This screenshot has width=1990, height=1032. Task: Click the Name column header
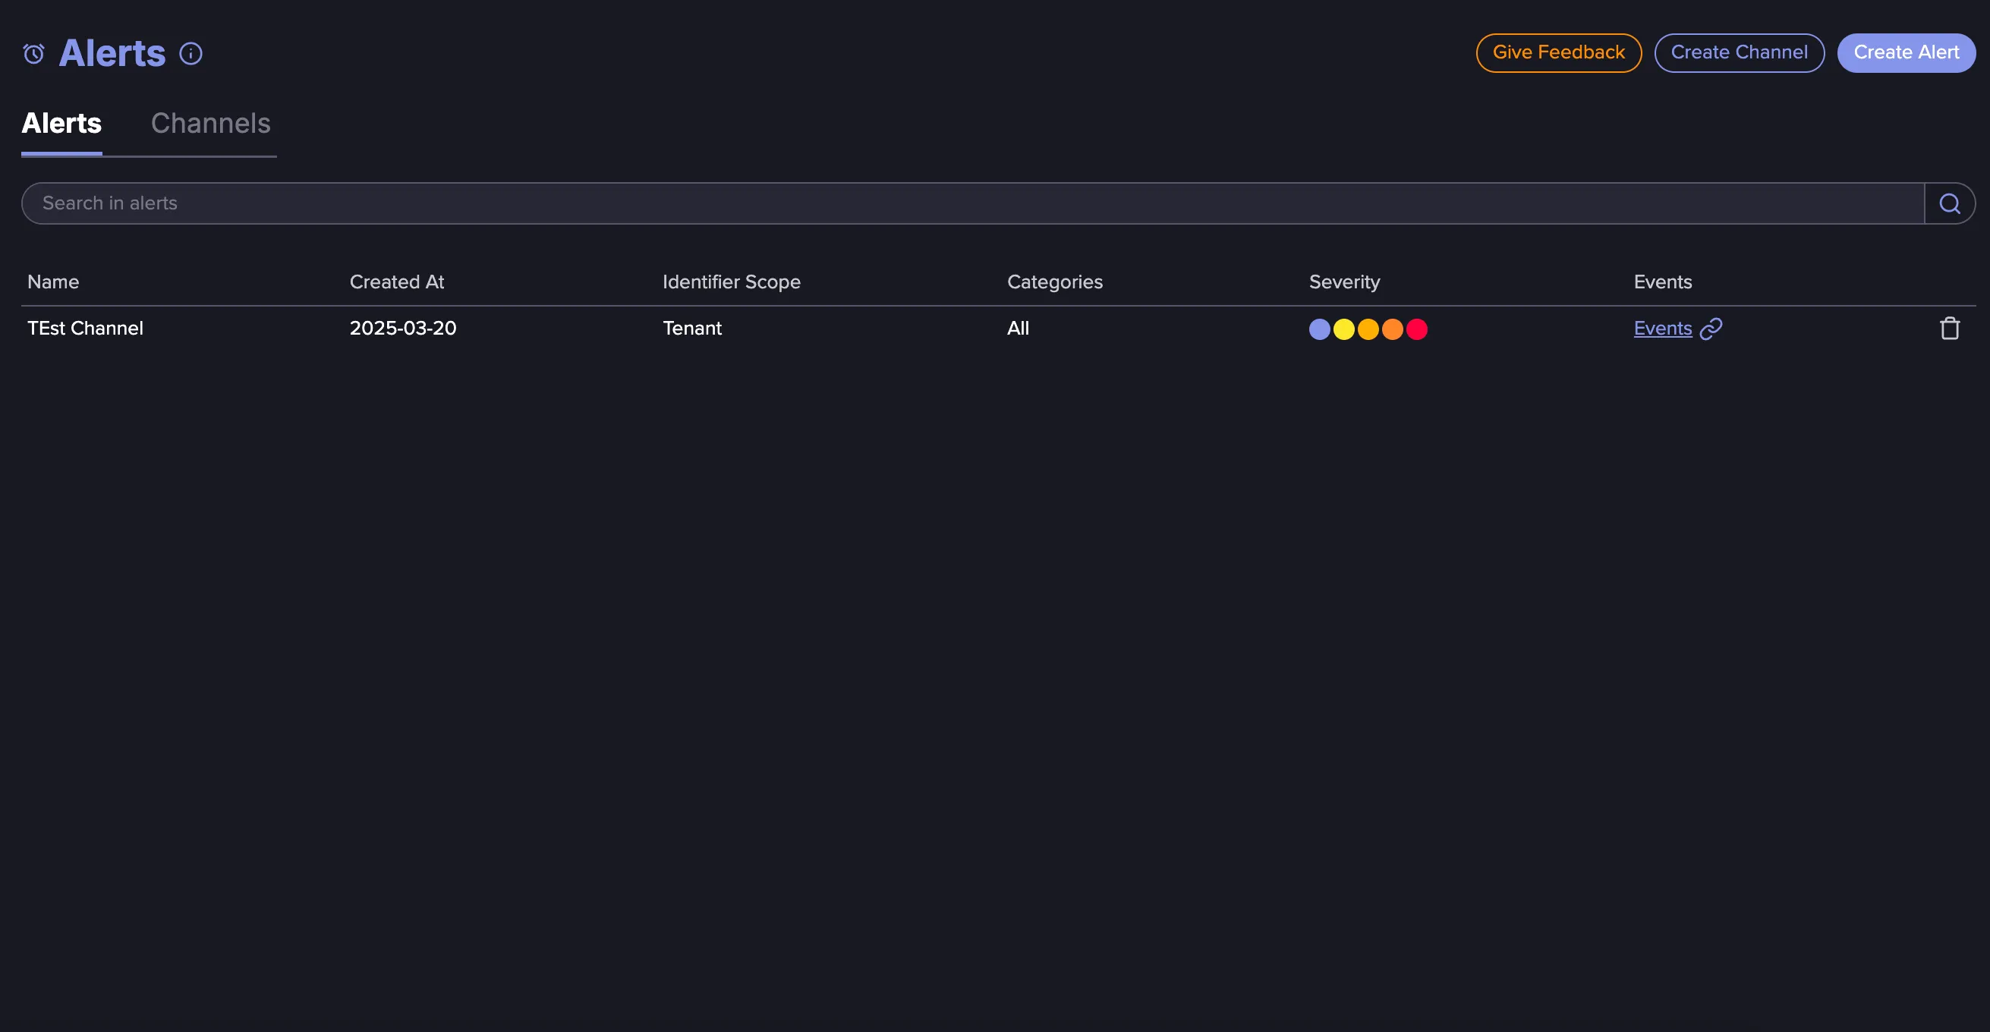coord(52,282)
